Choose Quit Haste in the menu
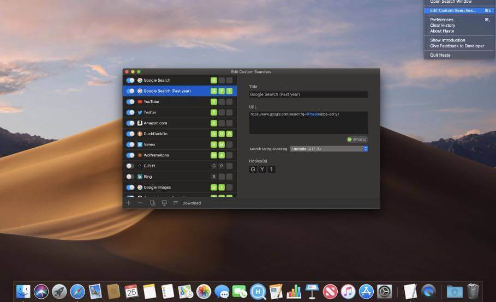 [440, 55]
